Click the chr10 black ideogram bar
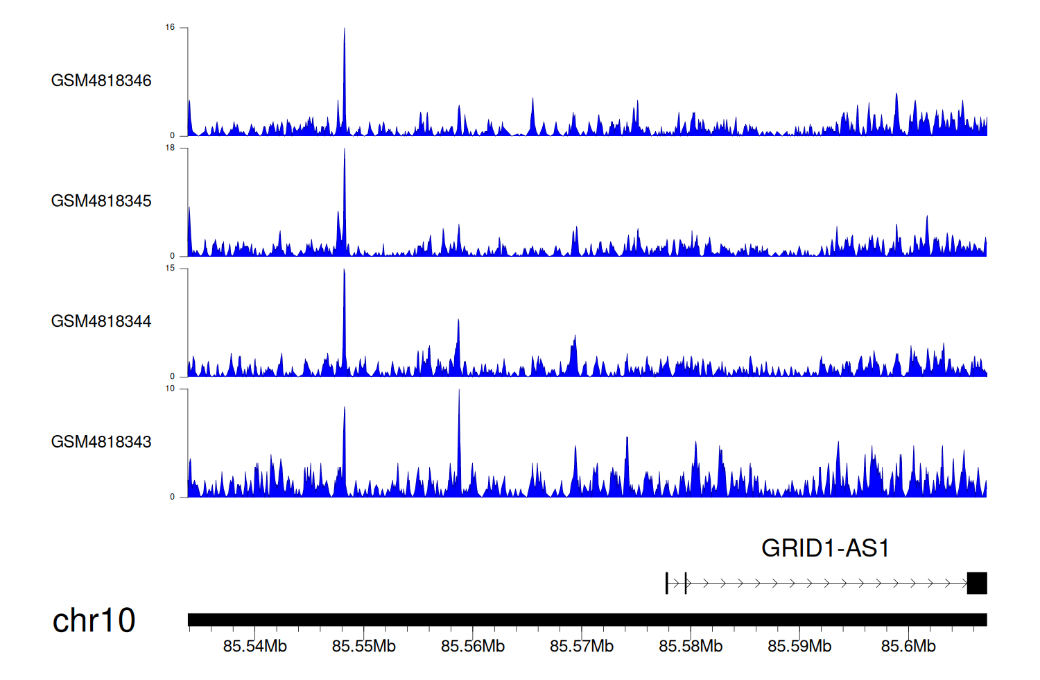Screen dimensions: 1040x680 (x=587, y=620)
